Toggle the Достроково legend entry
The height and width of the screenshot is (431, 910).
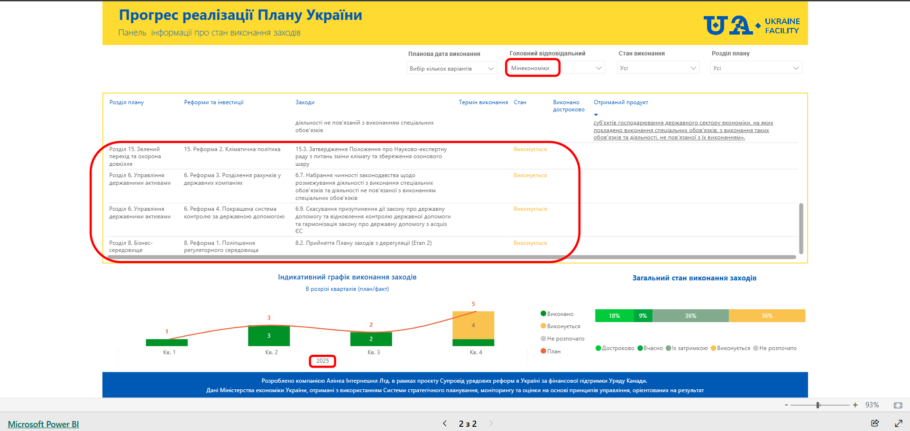tap(615, 348)
